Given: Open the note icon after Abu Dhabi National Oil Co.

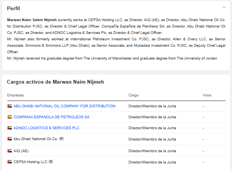Looking at the screenshot, I should (x=62, y=139).
